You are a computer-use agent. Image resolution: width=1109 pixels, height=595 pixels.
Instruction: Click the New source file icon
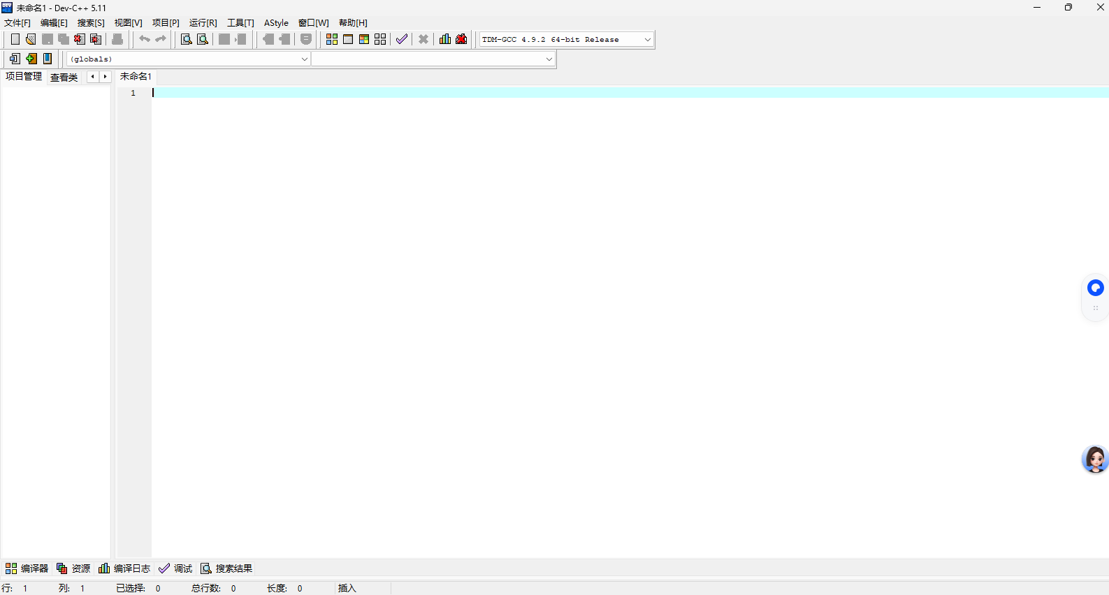(15, 39)
